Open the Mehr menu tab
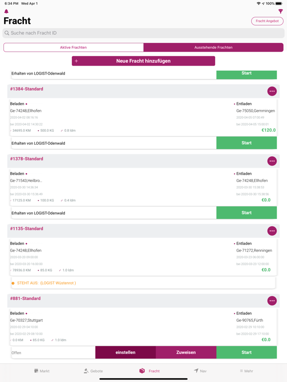This screenshot has height=382, width=287. coord(247,371)
